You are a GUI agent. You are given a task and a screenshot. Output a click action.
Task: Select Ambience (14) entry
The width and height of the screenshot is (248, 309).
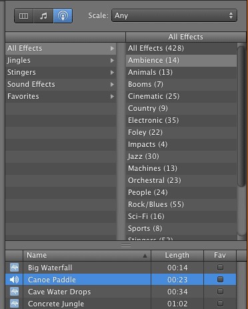[x=181, y=60]
